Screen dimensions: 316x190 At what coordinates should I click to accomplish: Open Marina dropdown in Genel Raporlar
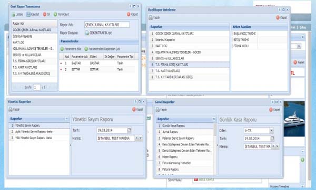coord(278,146)
